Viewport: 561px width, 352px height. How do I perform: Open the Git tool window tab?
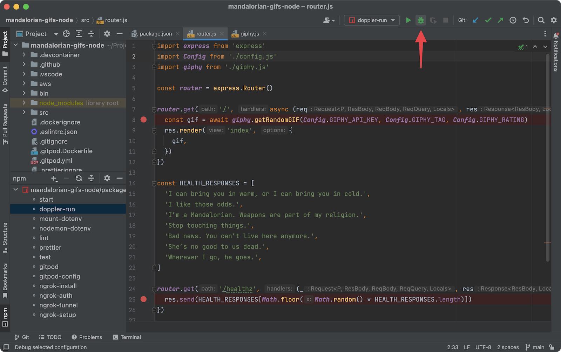pyautogui.click(x=22, y=337)
